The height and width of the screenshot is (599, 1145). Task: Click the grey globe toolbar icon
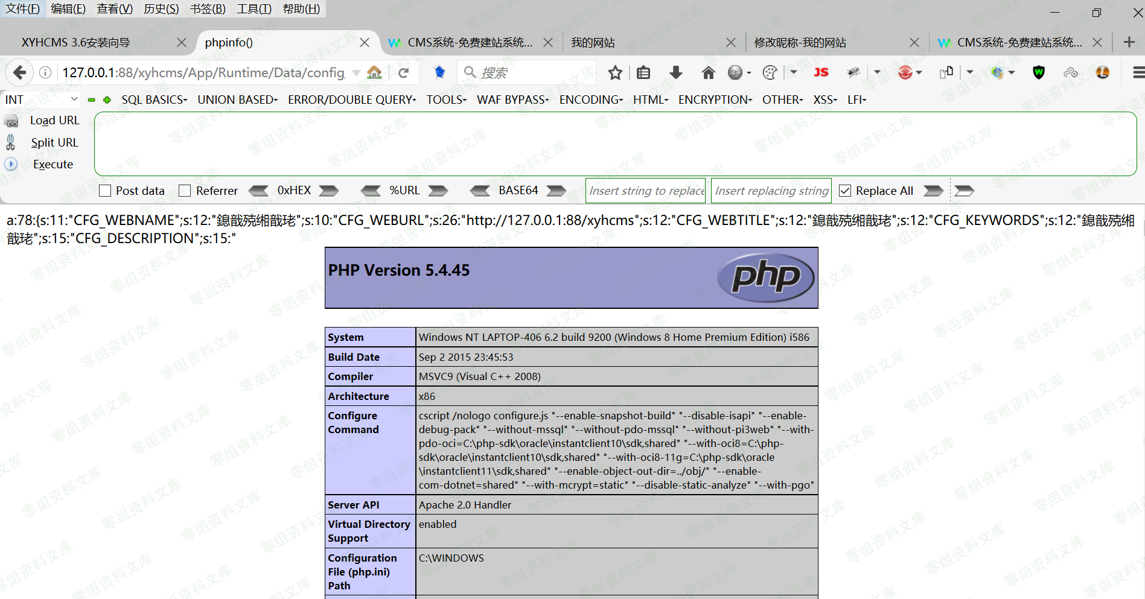pos(735,73)
